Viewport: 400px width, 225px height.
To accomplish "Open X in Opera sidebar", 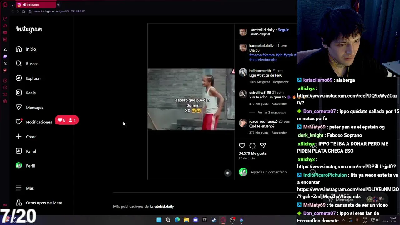I will pyautogui.click(x=5, y=63).
